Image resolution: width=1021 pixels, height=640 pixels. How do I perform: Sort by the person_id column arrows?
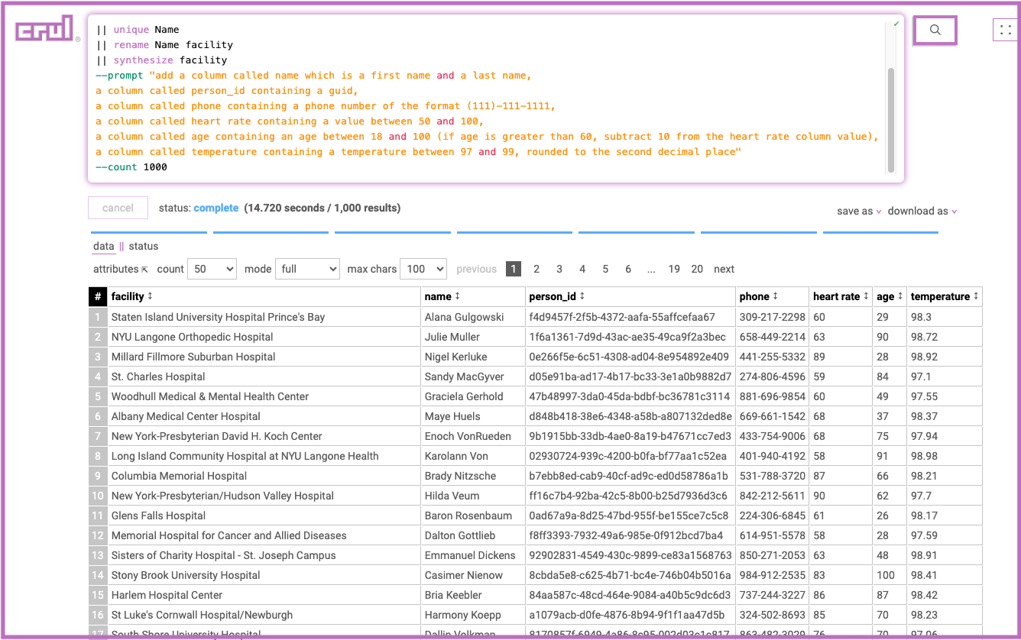coord(582,296)
